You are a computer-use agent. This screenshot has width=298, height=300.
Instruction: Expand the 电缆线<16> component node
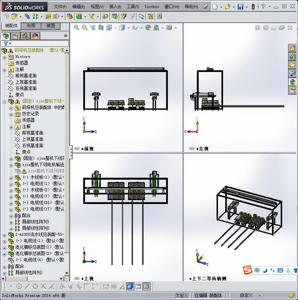[x=11, y=204]
